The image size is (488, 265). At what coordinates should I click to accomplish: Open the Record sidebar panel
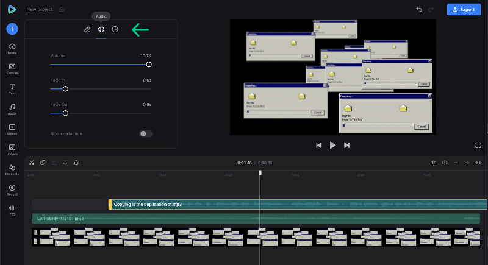(12, 190)
